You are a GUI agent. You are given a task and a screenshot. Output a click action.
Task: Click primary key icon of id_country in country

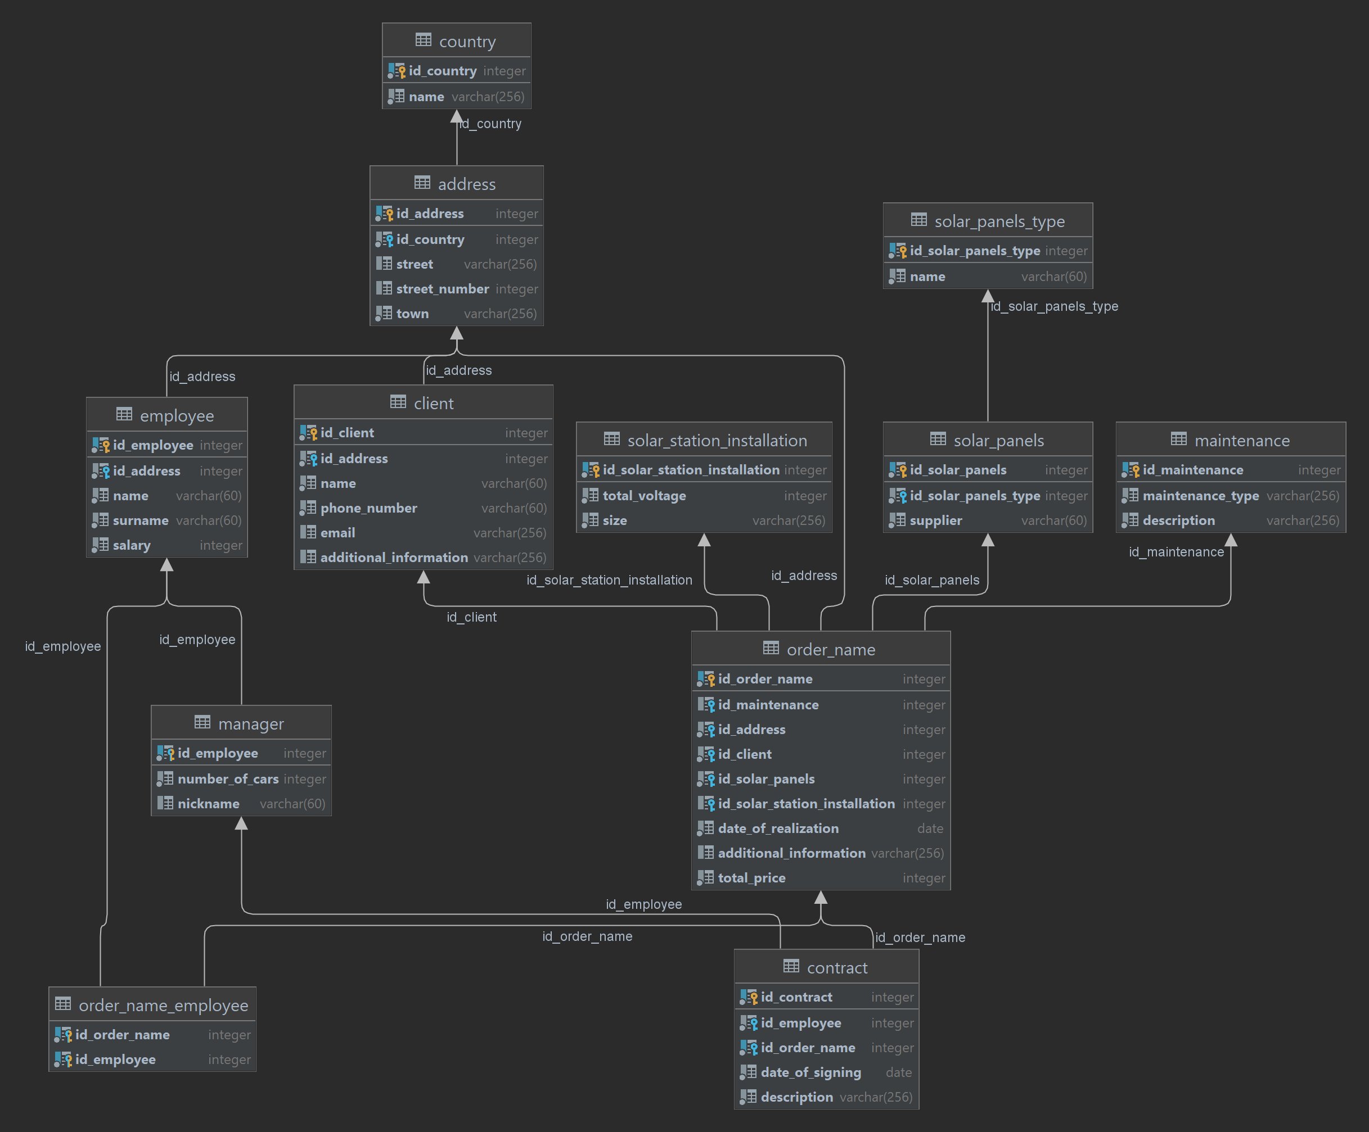[x=397, y=70]
